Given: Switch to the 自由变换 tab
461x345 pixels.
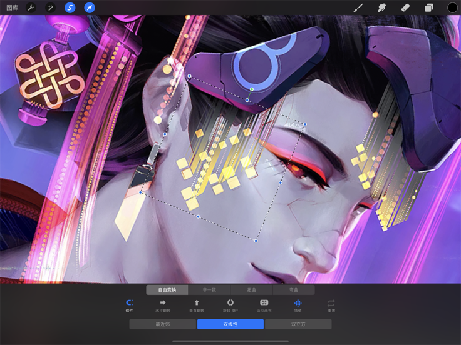Looking at the screenshot, I should (167, 290).
